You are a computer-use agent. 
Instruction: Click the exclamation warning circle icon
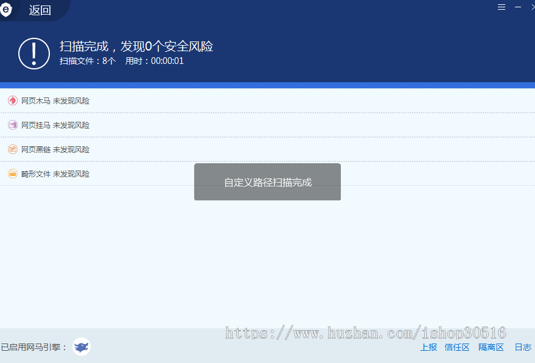[x=34, y=54]
